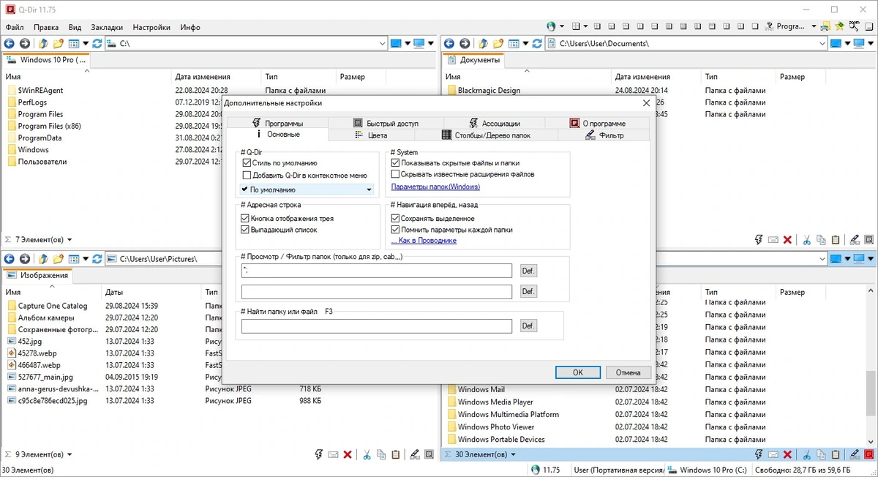Go up one level in C:\ pane

pyautogui.click(x=43, y=44)
